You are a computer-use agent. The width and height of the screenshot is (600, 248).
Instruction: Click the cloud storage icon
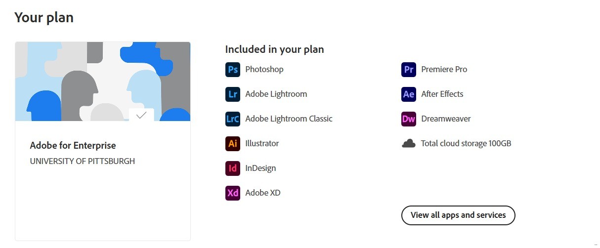(409, 144)
